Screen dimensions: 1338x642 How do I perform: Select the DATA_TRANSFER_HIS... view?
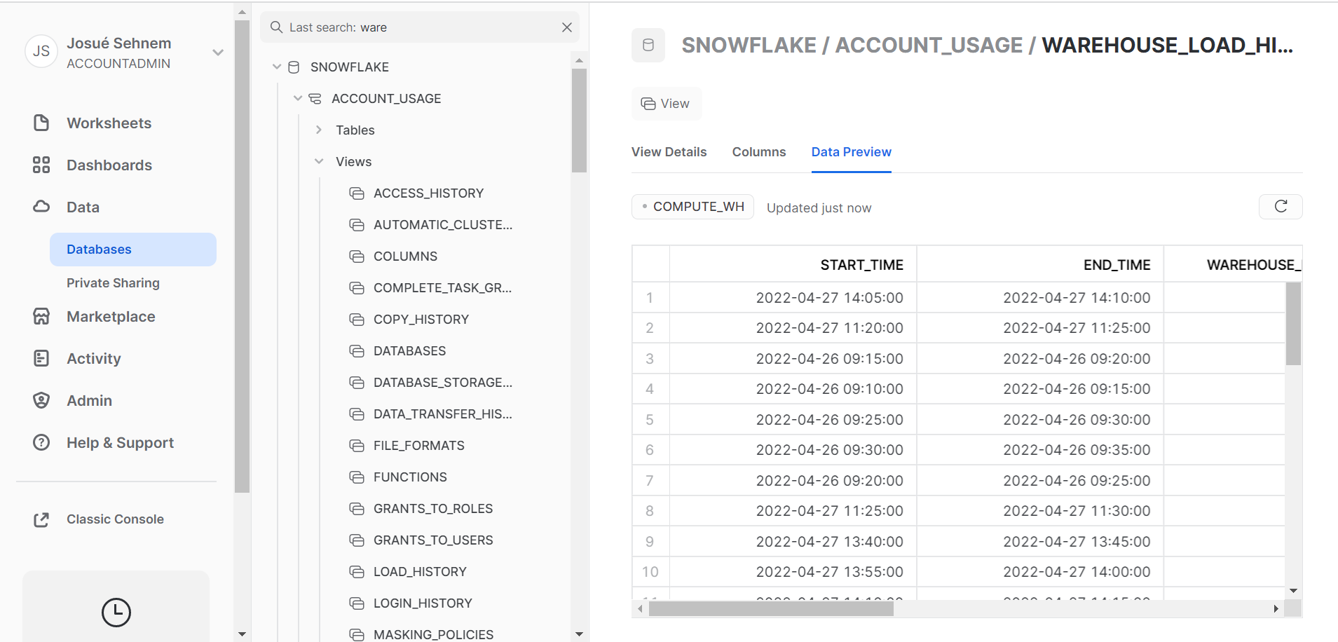[x=442, y=414]
